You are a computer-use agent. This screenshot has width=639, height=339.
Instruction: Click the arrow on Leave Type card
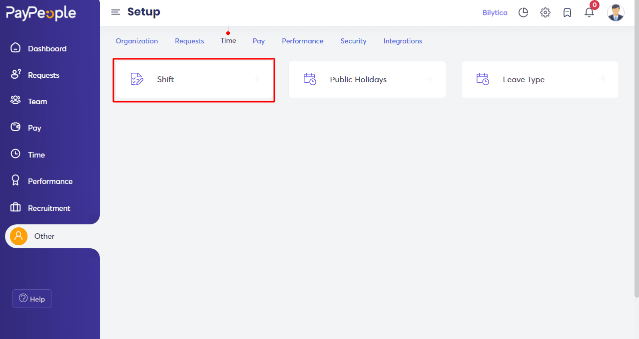[x=601, y=79]
